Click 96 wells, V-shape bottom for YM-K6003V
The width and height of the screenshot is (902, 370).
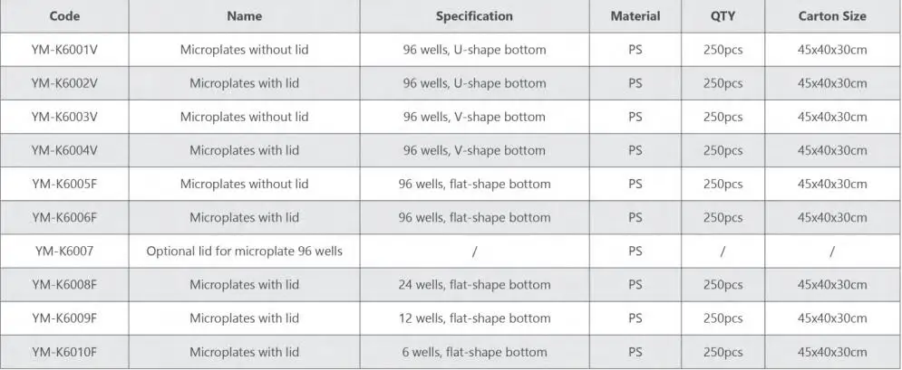474,117
